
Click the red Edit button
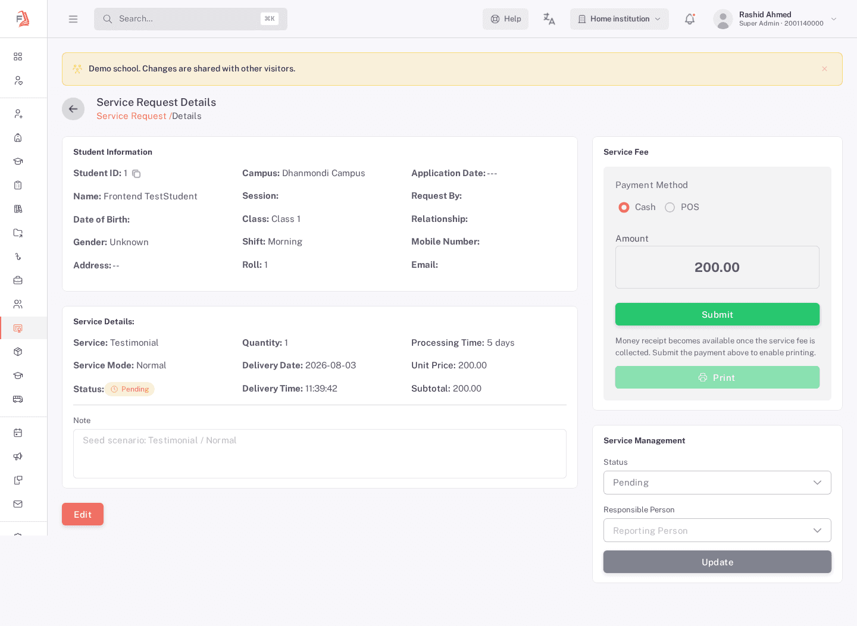click(x=83, y=514)
